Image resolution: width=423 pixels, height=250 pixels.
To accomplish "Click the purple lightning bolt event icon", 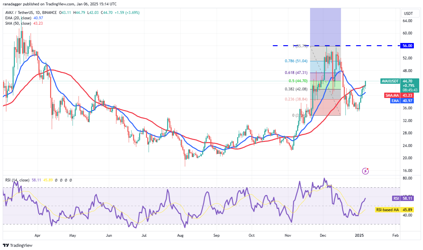I will (x=366, y=171).
